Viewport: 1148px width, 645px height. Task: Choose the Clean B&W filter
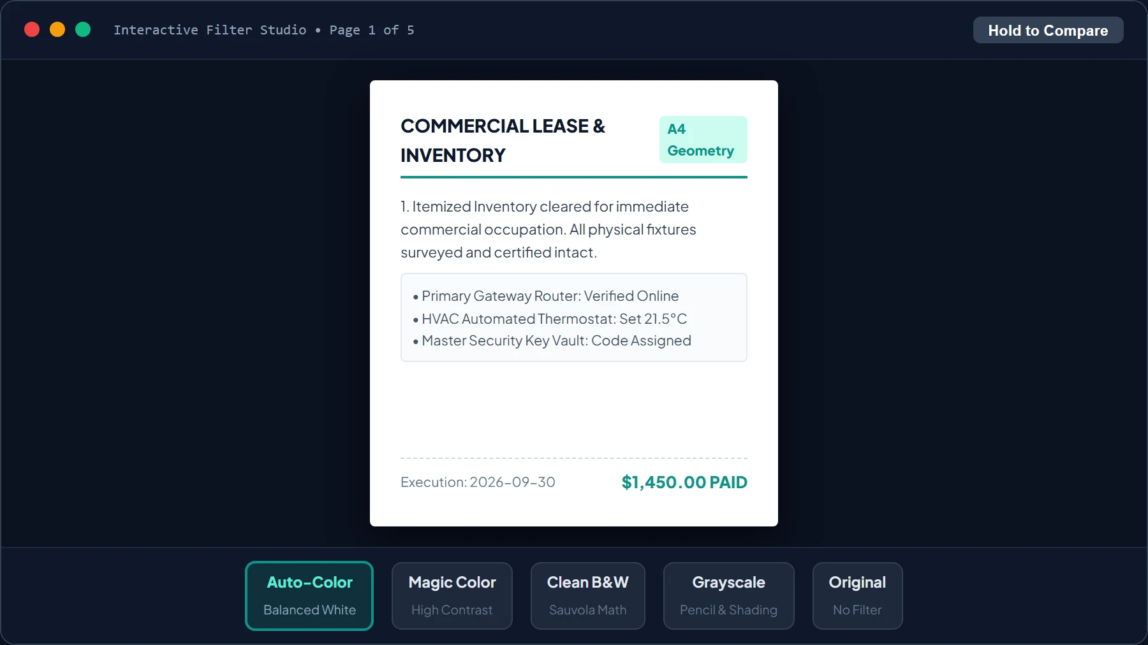pos(588,596)
